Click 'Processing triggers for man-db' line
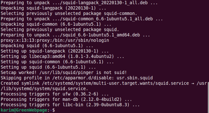 coord(66,99)
